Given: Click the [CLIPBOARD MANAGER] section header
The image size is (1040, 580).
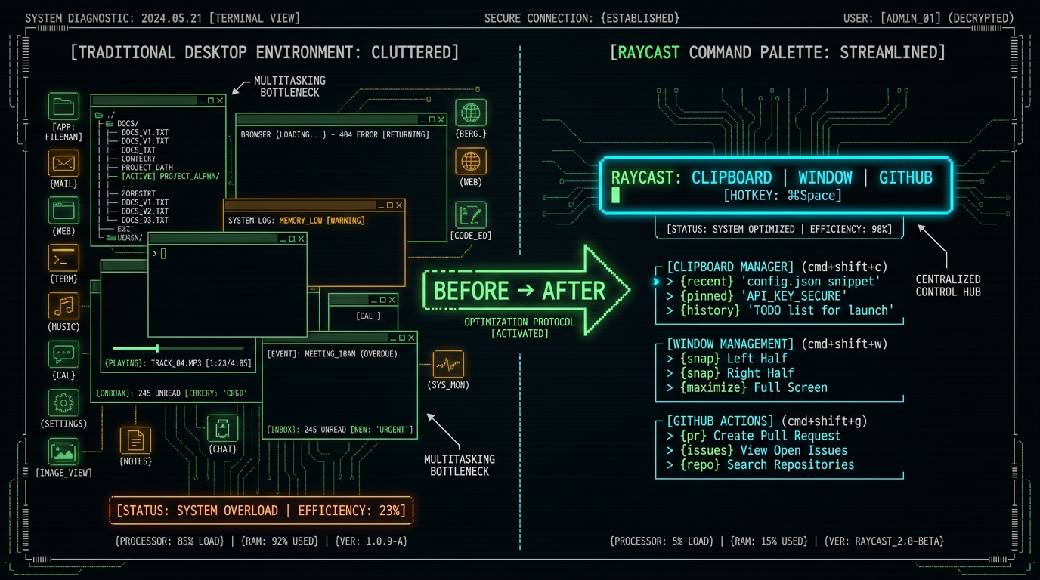Looking at the screenshot, I should pos(730,267).
